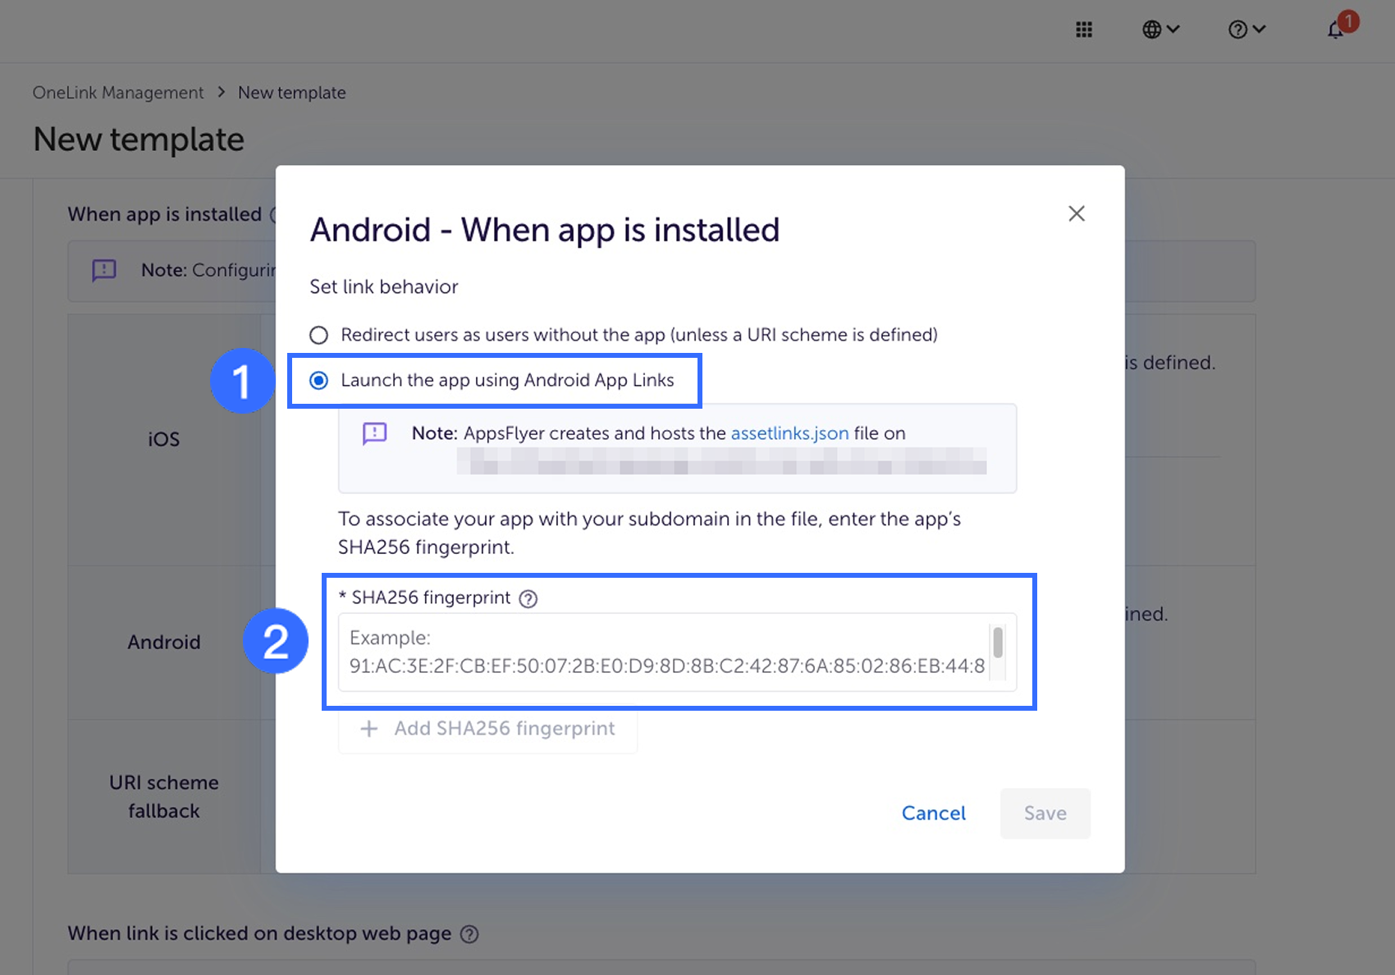Click the New template breadcrumb item

pos(291,93)
